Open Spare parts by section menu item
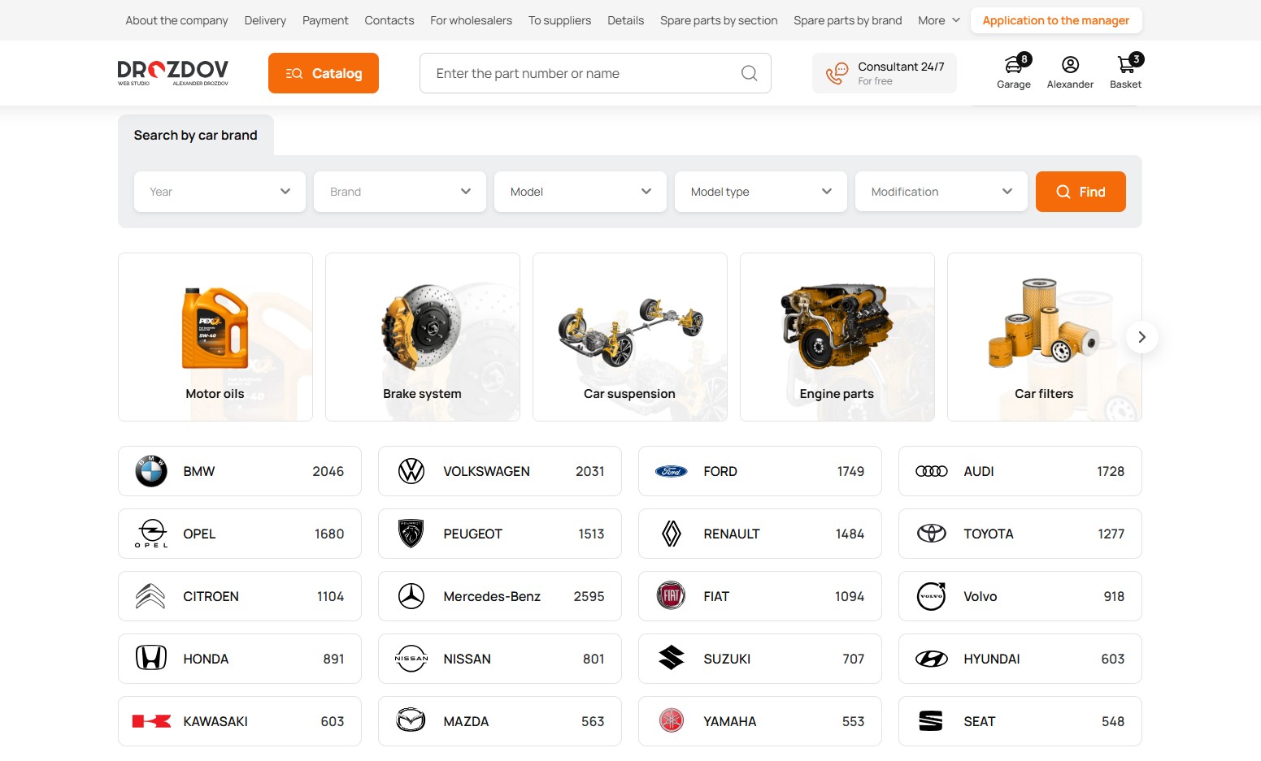Image resolution: width=1261 pixels, height=761 pixels. click(719, 20)
